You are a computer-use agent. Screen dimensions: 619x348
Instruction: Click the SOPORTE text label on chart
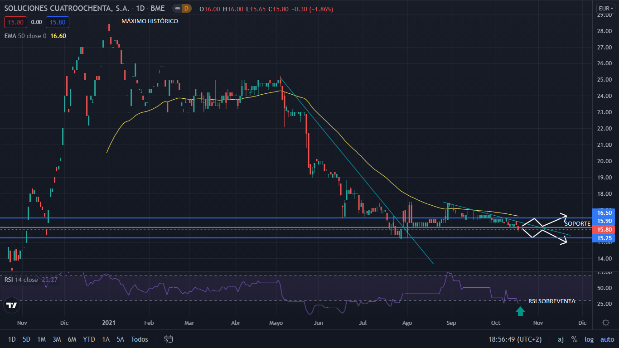pyautogui.click(x=577, y=223)
